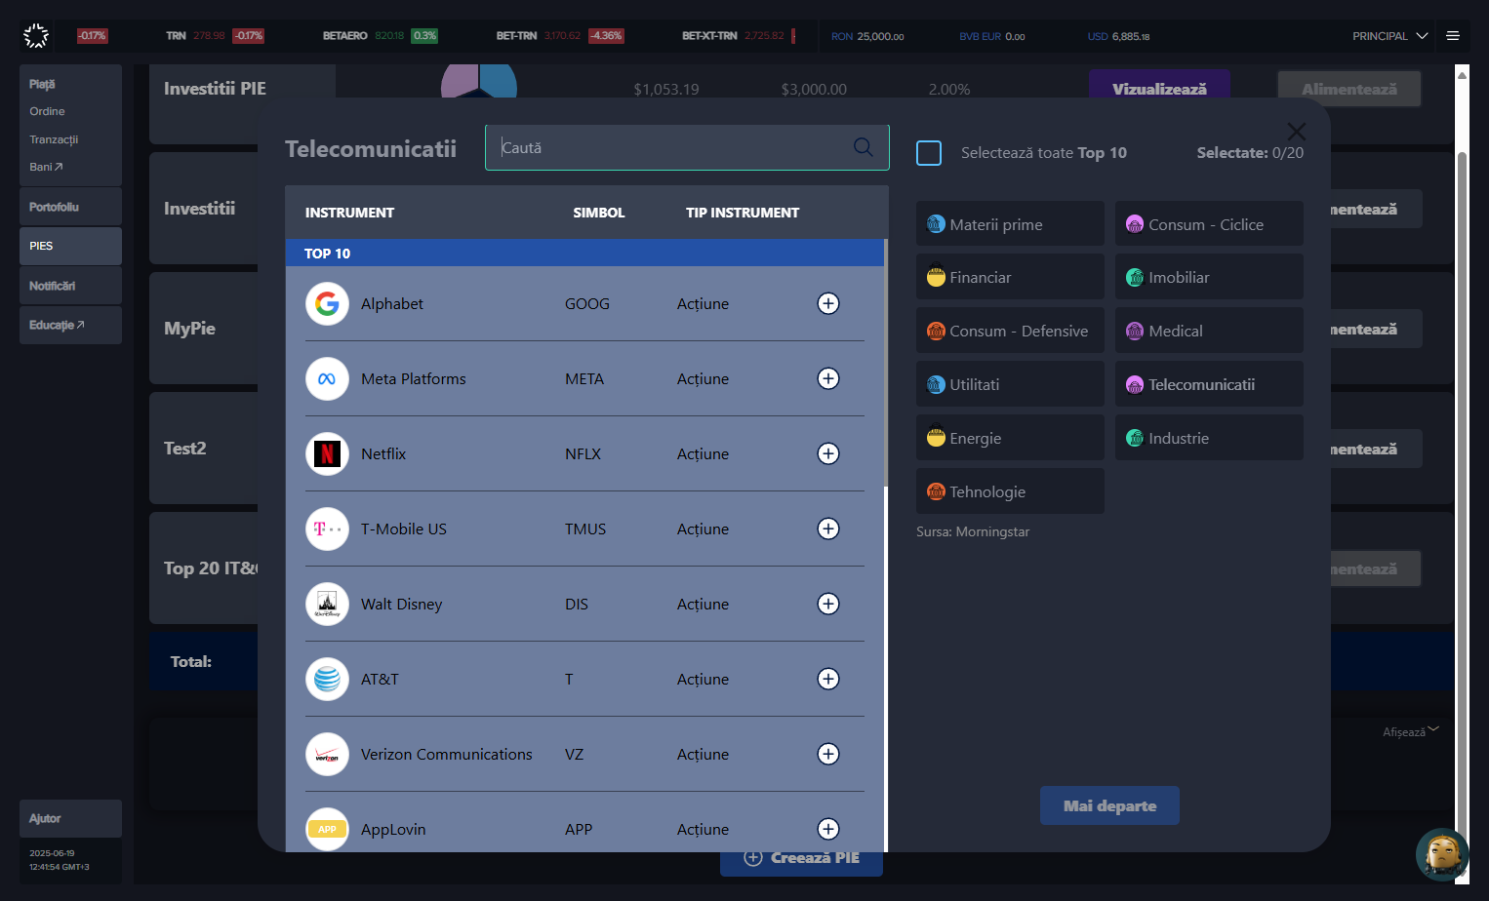1489x901 pixels.
Task: Select the Utilitati sector
Action: coord(1010,384)
